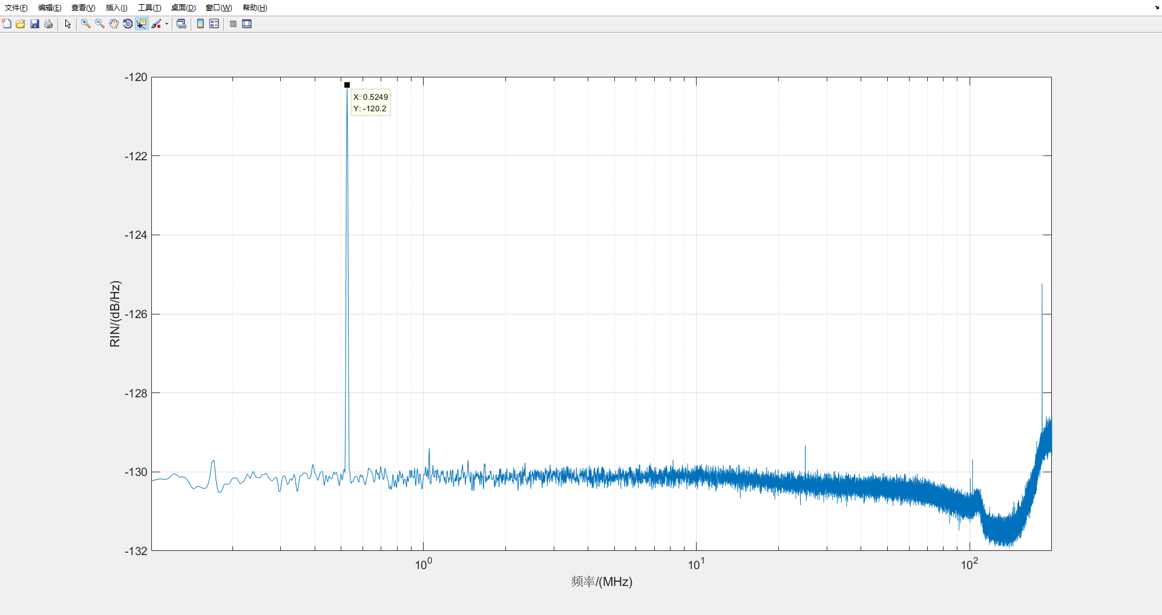Toggle the Insert Legend icon
This screenshot has height=615, width=1162.
[x=214, y=24]
